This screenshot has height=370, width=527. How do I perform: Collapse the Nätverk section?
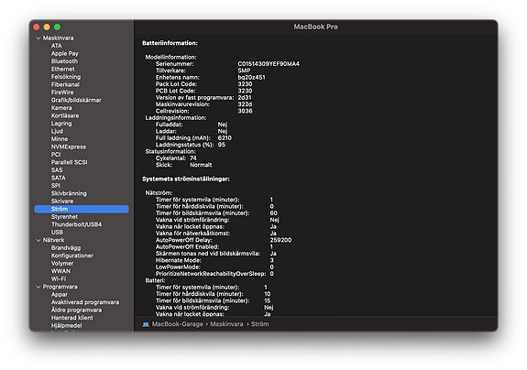[38, 240]
